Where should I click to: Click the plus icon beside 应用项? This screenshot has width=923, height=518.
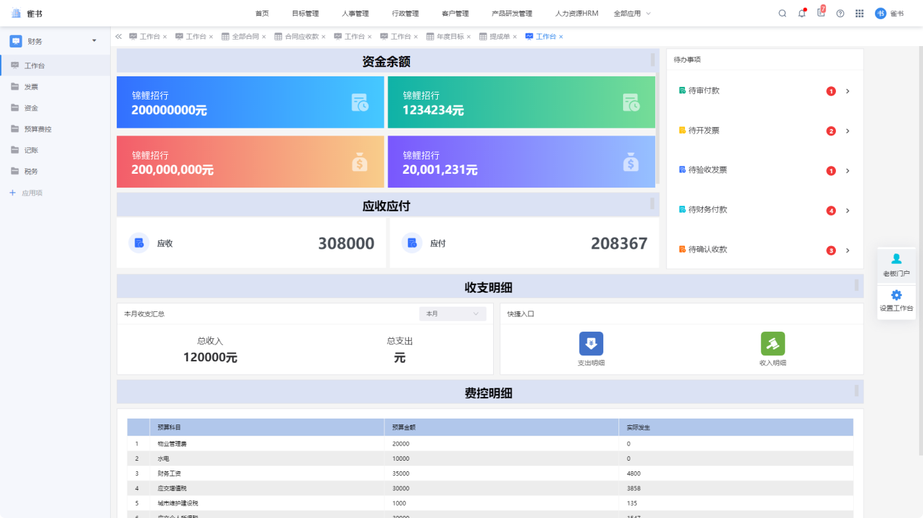click(x=13, y=193)
